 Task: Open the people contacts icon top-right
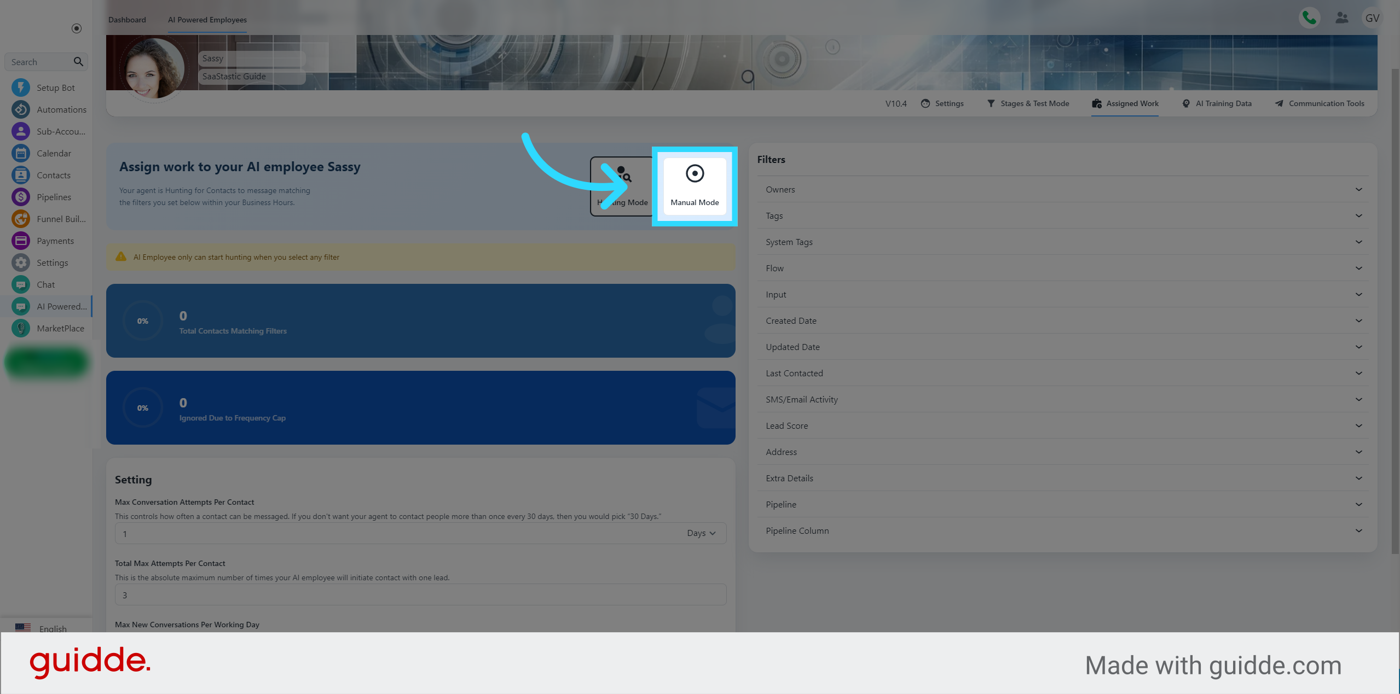coord(1341,18)
